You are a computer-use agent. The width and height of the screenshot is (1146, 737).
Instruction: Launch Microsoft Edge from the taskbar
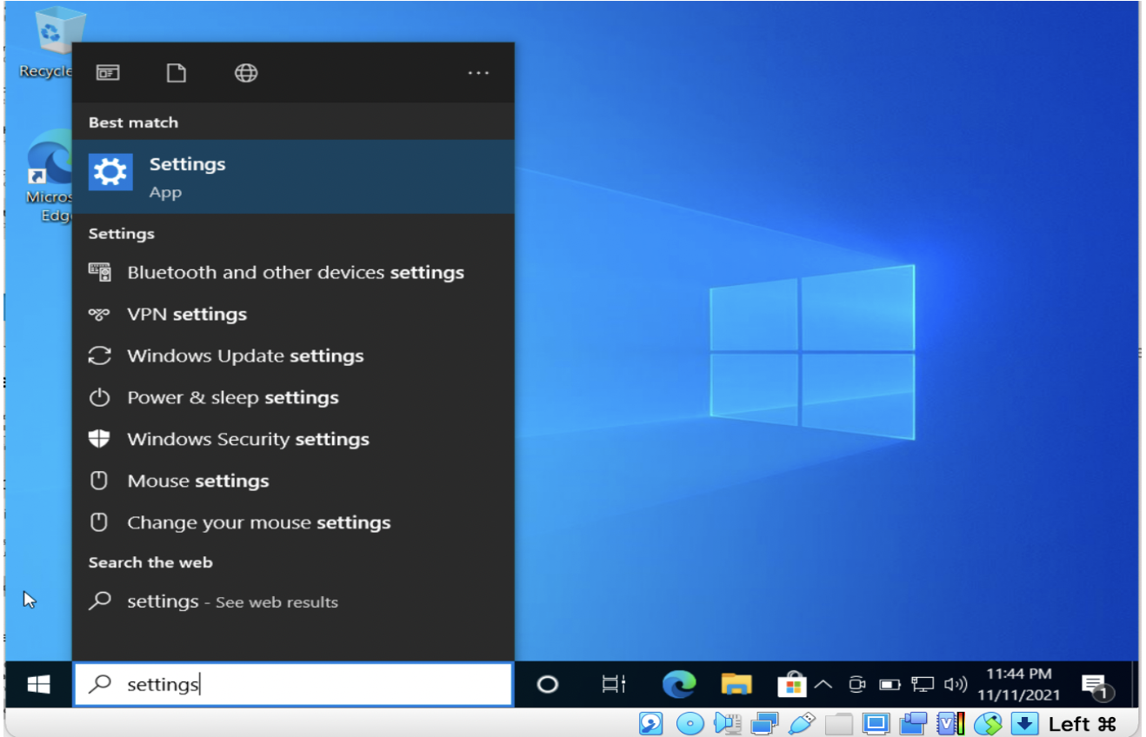[x=681, y=684]
